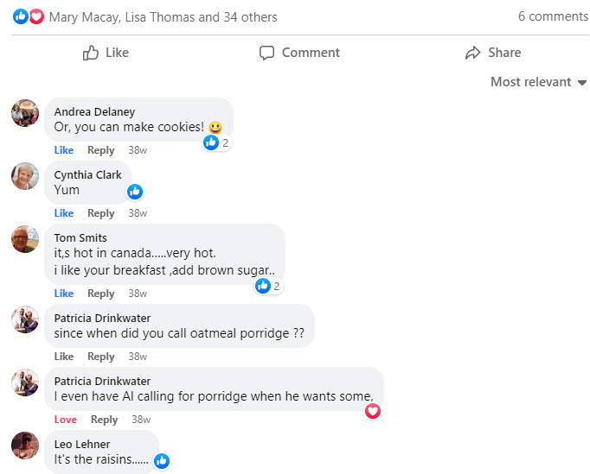Click the Share action button
Viewport: 590px width, 474px height.
coord(492,53)
